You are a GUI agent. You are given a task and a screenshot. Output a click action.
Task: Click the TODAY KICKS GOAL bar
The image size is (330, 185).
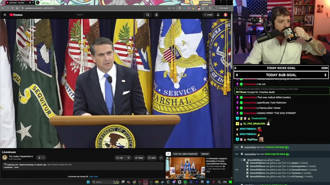coord(281,68)
